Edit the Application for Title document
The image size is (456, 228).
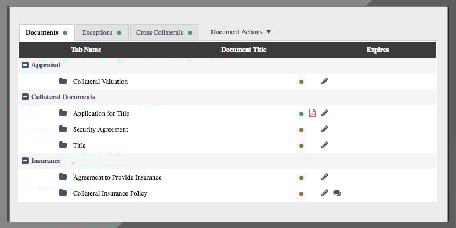[324, 113]
